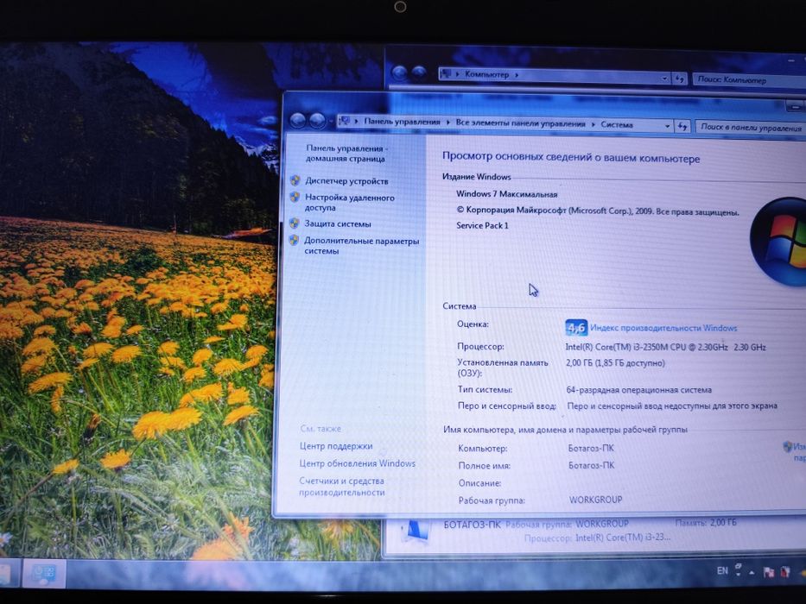Open 'Центр обновления Windows' link

pos(358,463)
